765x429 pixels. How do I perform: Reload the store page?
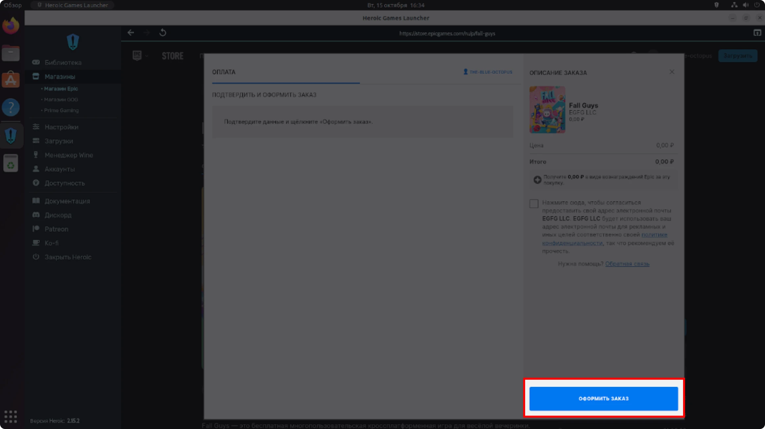pos(163,33)
